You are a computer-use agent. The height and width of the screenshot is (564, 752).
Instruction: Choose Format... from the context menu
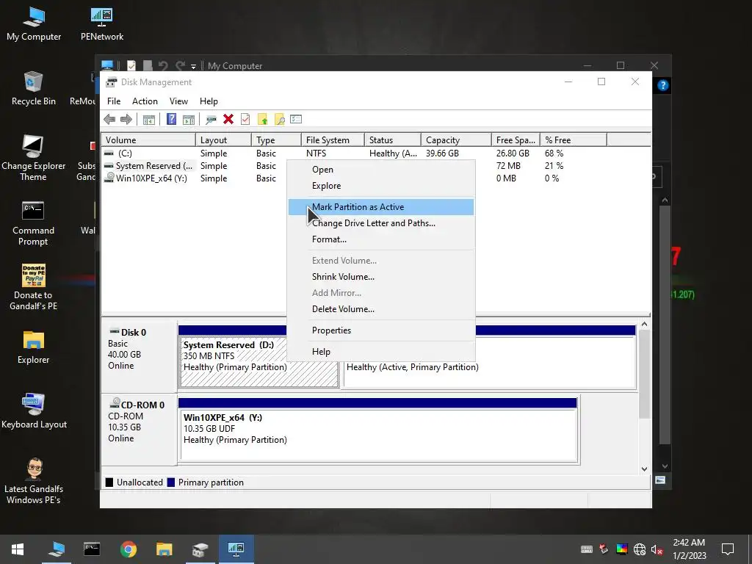coord(381,239)
